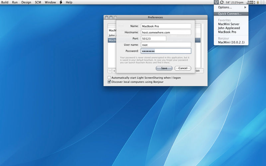This screenshot has width=266, height=166.
Task: Minimize the Preferences window
Action: click(111, 17)
